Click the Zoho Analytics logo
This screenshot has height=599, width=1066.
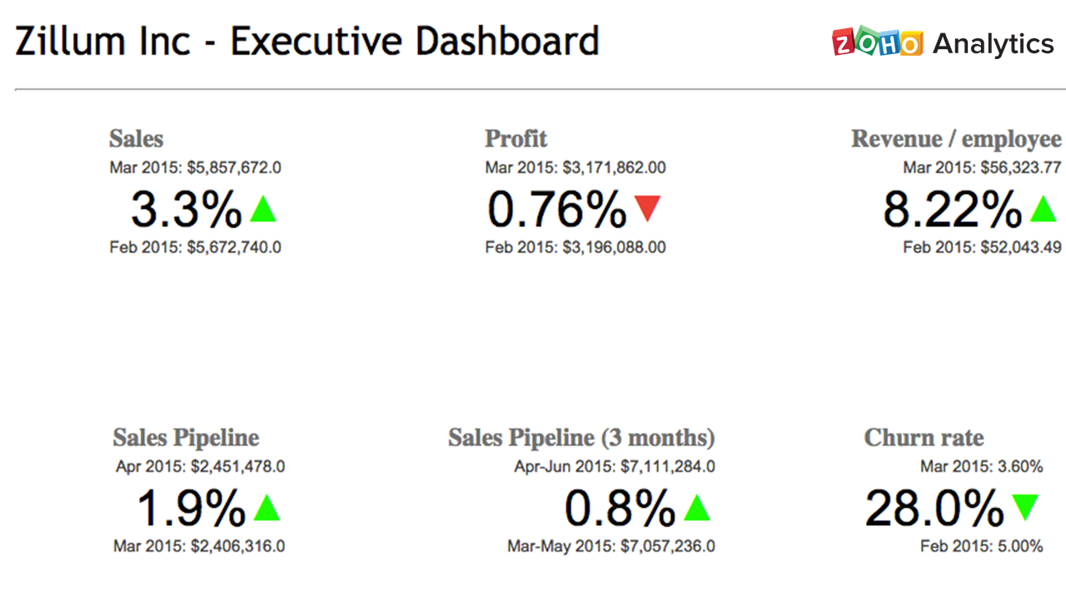tap(943, 42)
